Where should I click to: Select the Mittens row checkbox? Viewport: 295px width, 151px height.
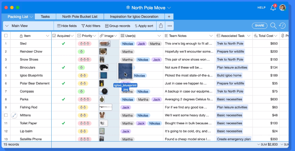[6, 115]
